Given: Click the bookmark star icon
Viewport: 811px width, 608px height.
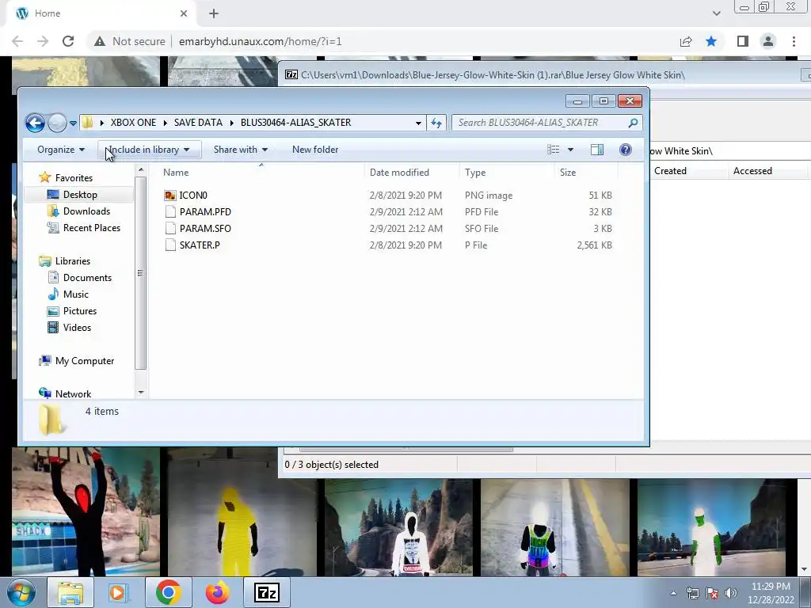Looking at the screenshot, I should click(x=712, y=41).
